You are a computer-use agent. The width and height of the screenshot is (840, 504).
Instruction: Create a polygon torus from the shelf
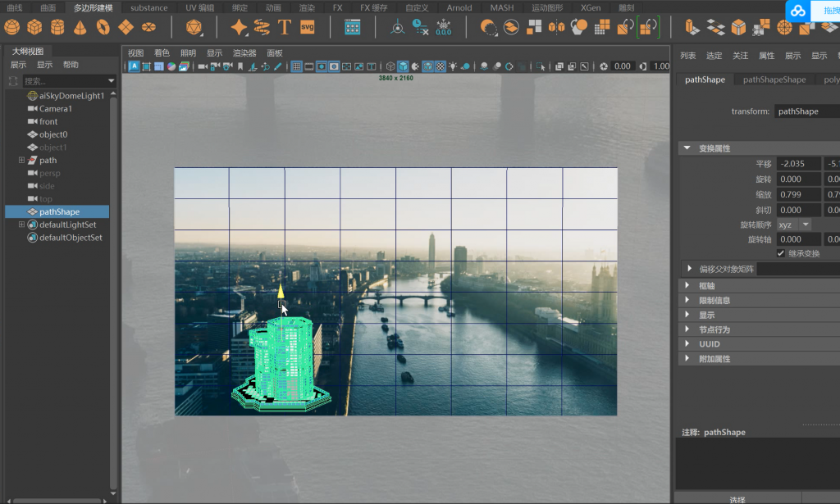click(x=103, y=27)
